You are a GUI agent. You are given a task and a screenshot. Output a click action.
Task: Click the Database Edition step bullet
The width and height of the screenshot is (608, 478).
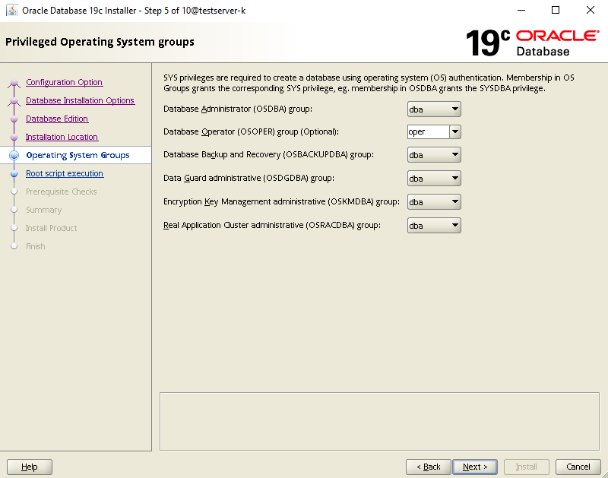(x=14, y=119)
